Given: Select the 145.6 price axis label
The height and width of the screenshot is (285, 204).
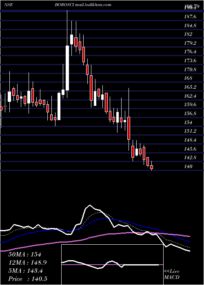Looking at the screenshot, I should pyautogui.click(x=190, y=149).
